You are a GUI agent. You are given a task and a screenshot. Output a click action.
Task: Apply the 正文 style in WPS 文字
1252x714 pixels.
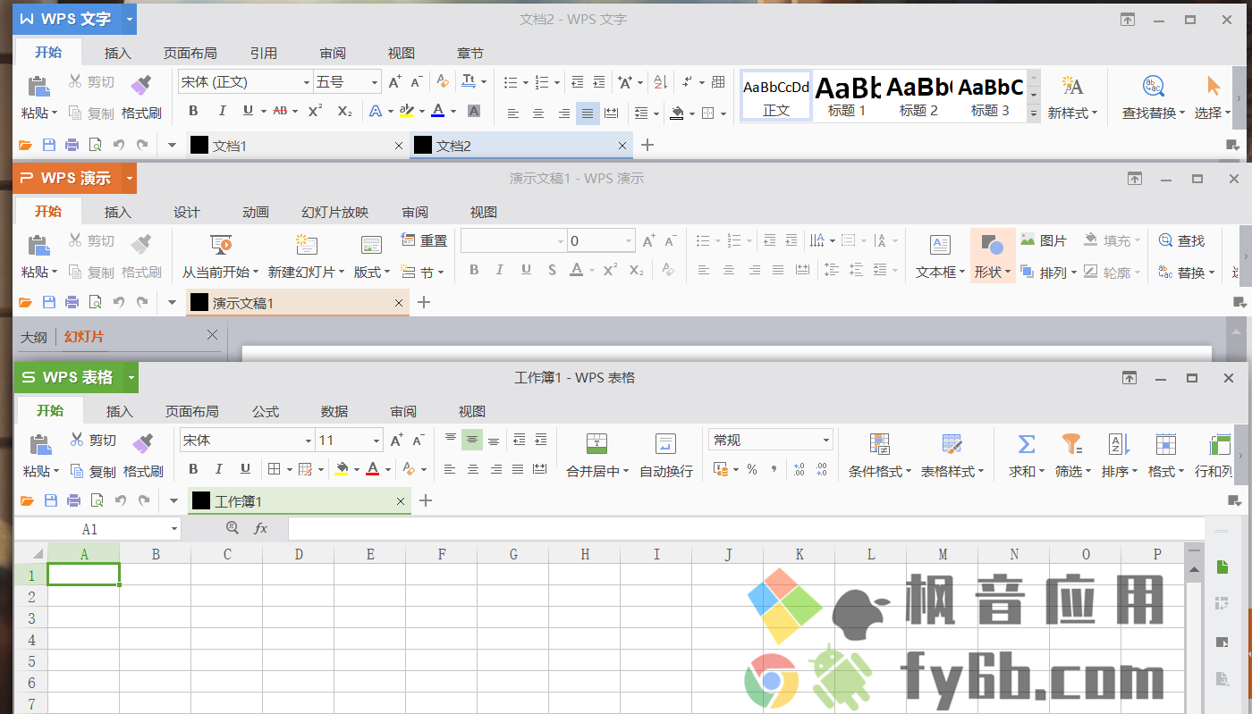776,96
